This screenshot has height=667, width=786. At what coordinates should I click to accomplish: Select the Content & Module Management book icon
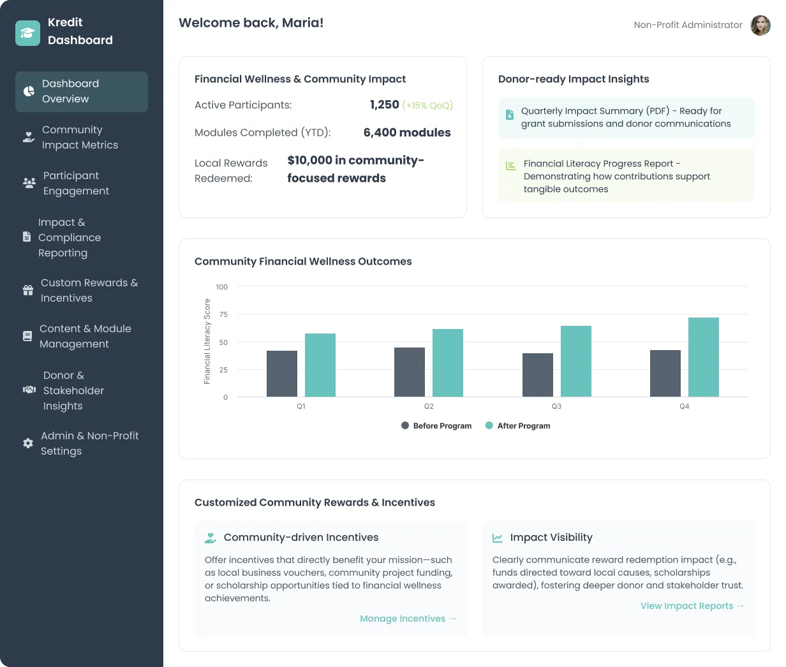27,335
